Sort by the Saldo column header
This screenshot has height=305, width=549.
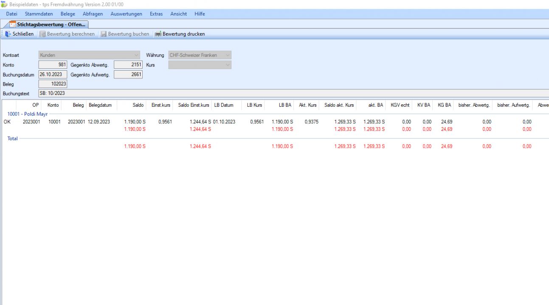coord(138,105)
